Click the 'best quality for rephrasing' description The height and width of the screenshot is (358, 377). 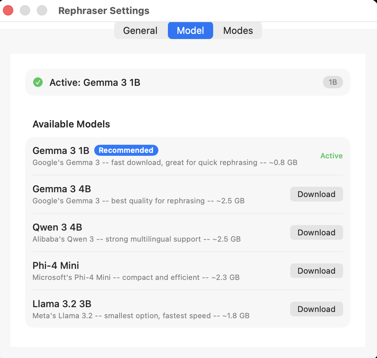pyautogui.click(x=138, y=201)
